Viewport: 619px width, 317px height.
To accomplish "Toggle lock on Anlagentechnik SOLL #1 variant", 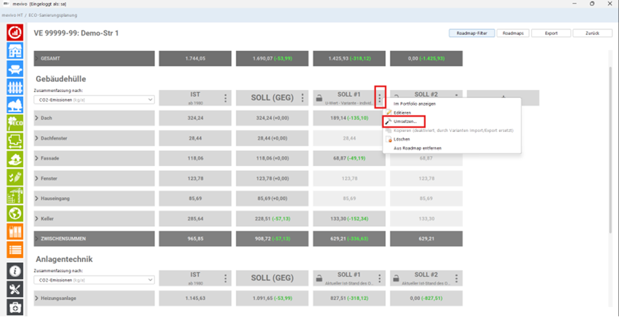I will click(319, 279).
